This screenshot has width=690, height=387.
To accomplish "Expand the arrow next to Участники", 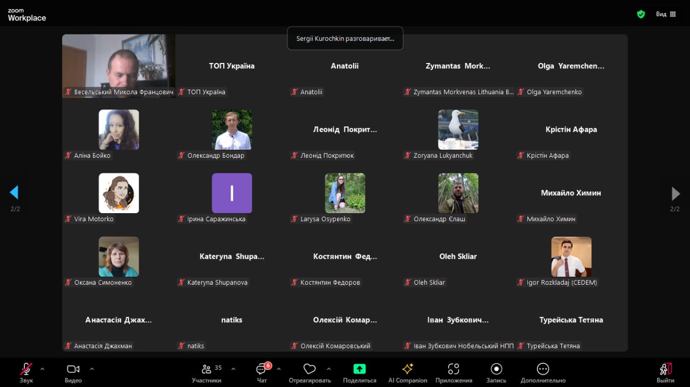I will coord(233,369).
